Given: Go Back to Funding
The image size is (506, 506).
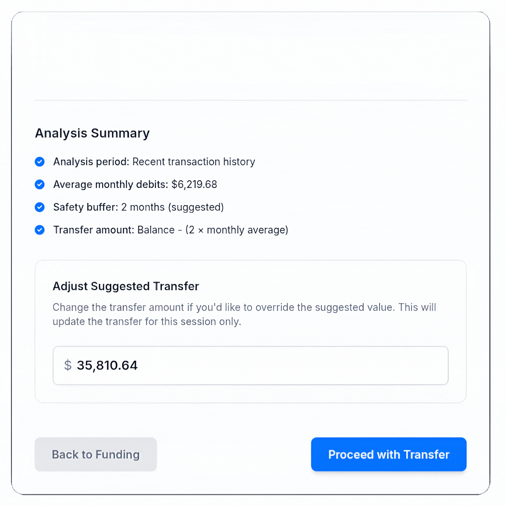Looking at the screenshot, I should point(96,454).
